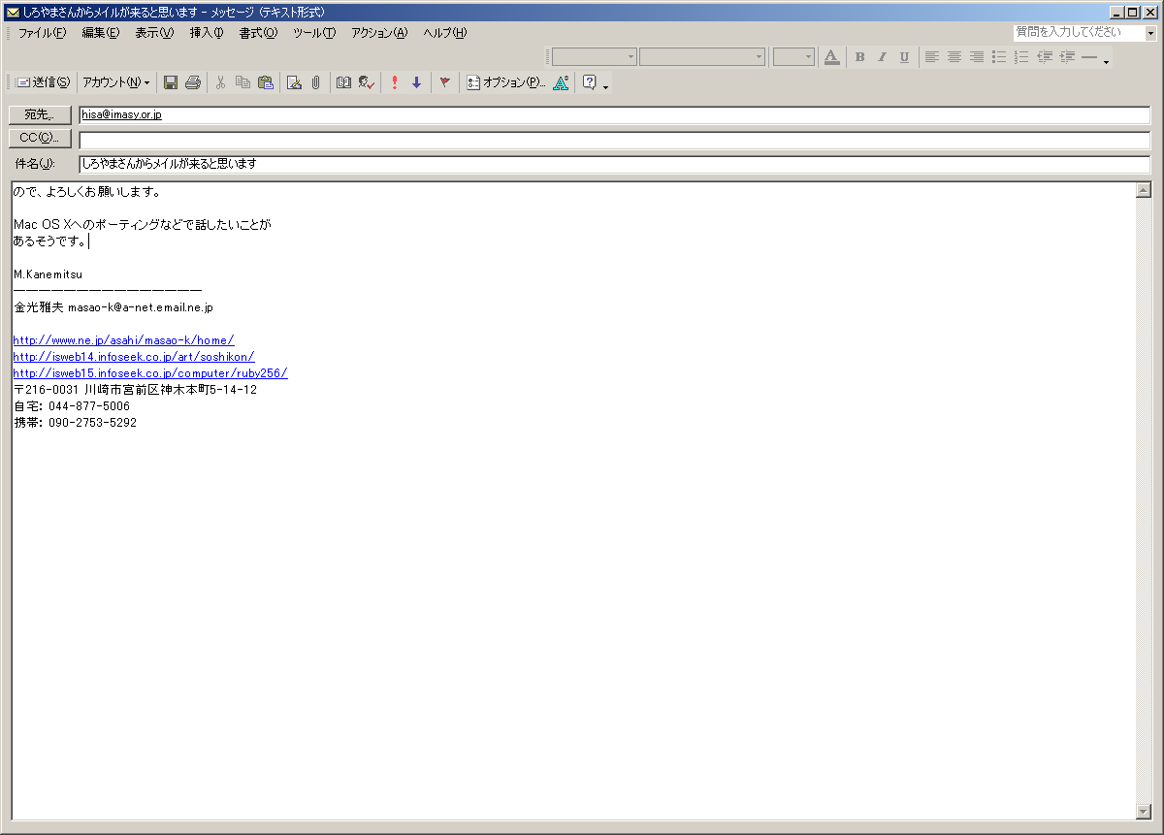Click the check names icon

(x=366, y=82)
